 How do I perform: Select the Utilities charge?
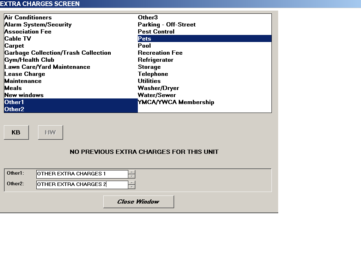tap(149, 81)
